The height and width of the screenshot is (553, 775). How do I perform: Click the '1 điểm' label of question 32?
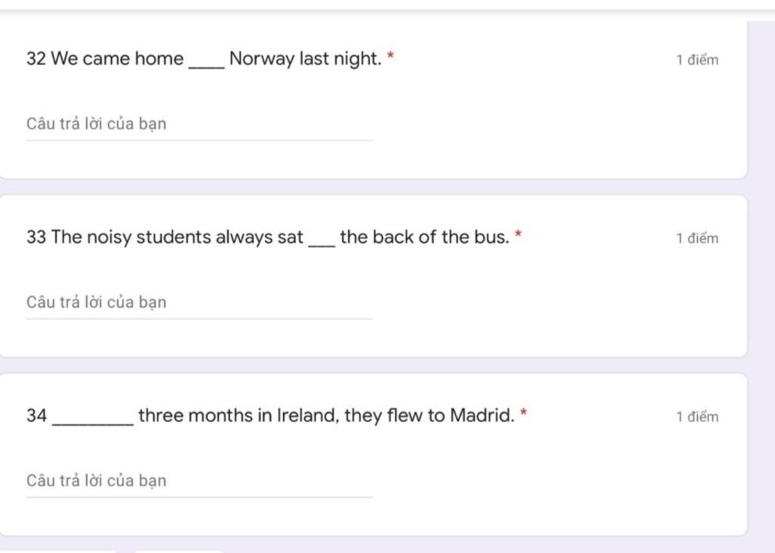click(697, 60)
